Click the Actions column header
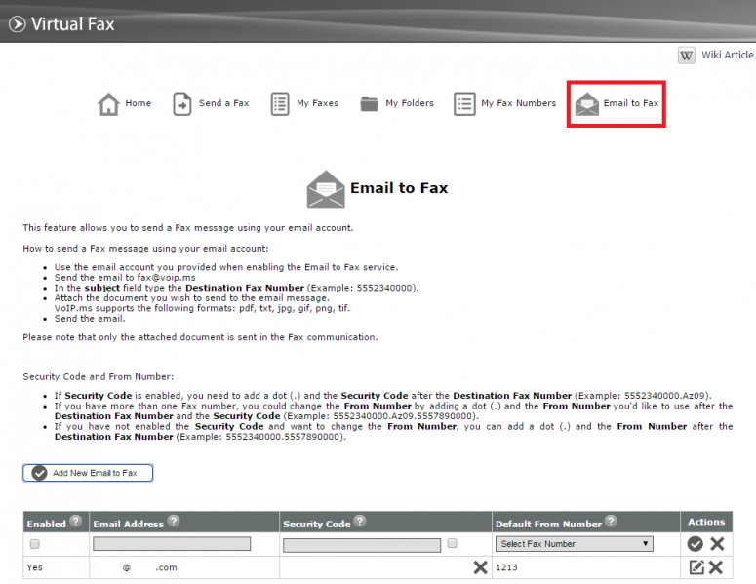756x584 pixels. [706, 522]
